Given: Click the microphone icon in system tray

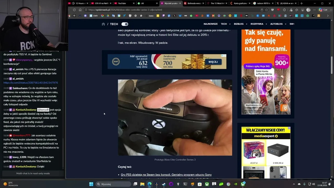Looking at the screenshot, I should 304,184.
